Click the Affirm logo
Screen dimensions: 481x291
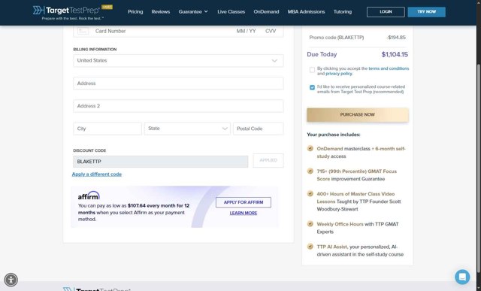pos(89,196)
